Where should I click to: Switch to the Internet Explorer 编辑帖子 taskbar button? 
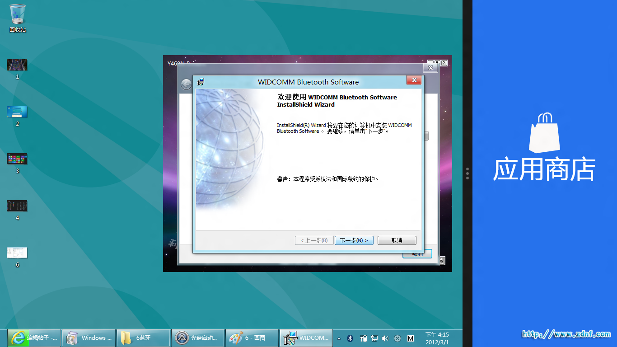pos(34,338)
